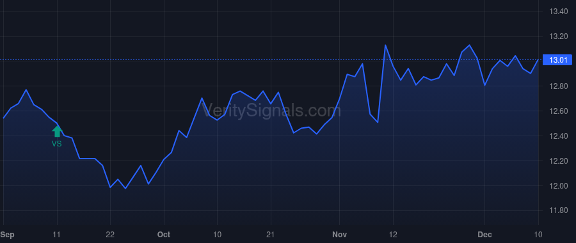Click the current price label 13.01

(x=557, y=60)
